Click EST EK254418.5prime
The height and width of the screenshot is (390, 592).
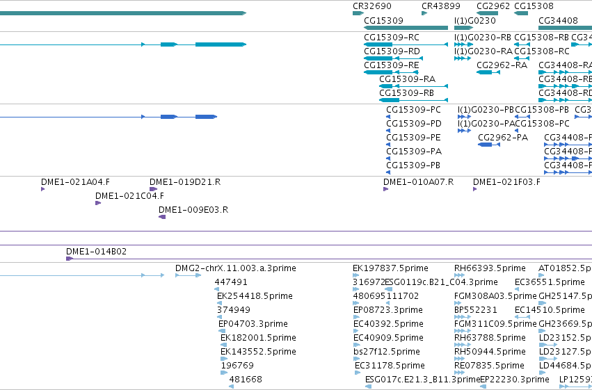point(219,304)
